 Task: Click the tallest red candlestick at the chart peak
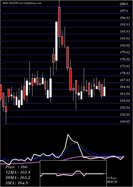[x=59, y=22]
